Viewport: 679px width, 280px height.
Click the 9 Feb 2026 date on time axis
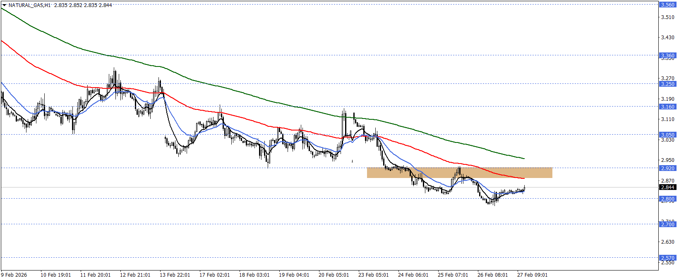[14, 275]
